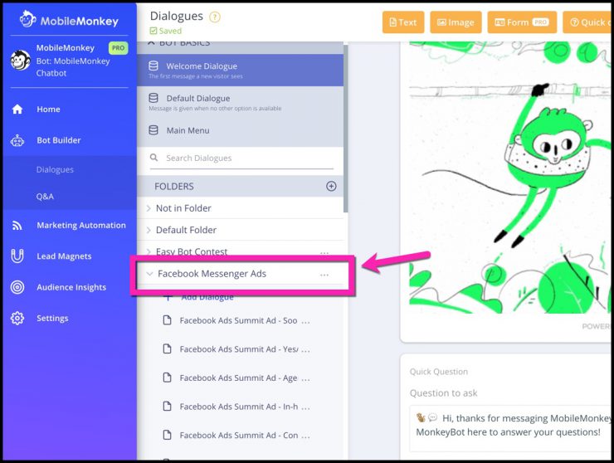Click page icon of Summit Ad - Con

[x=168, y=435]
